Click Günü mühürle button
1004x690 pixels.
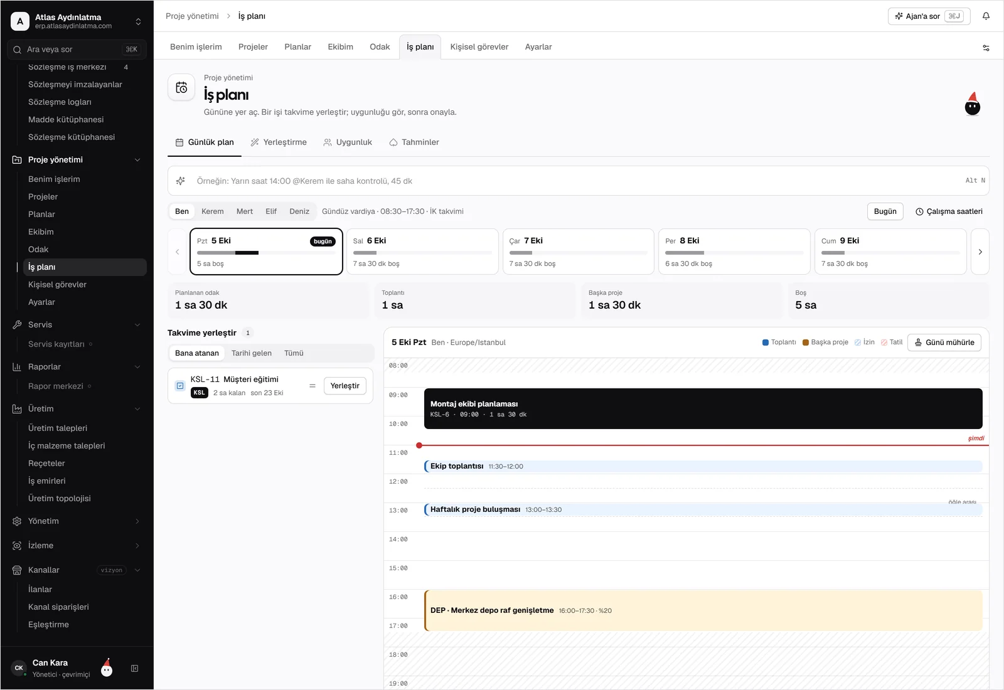pos(944,342)
